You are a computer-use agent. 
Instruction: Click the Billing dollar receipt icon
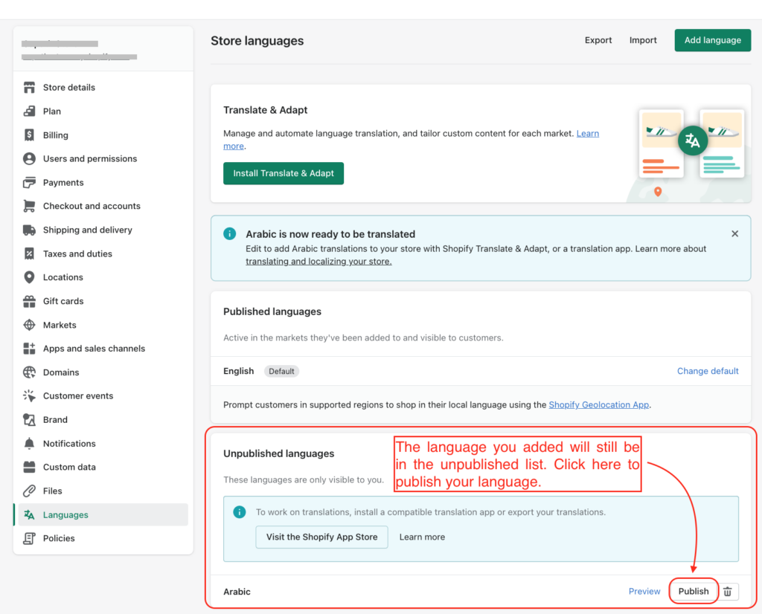(x=29, y=135)
